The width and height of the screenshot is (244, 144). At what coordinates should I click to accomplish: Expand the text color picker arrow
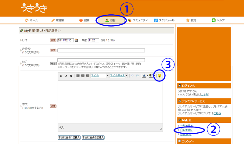(147, 76)
